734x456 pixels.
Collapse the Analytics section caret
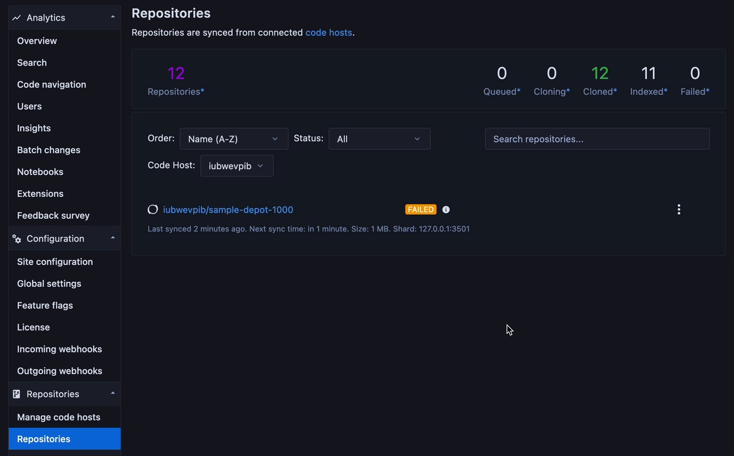point(113,17)
